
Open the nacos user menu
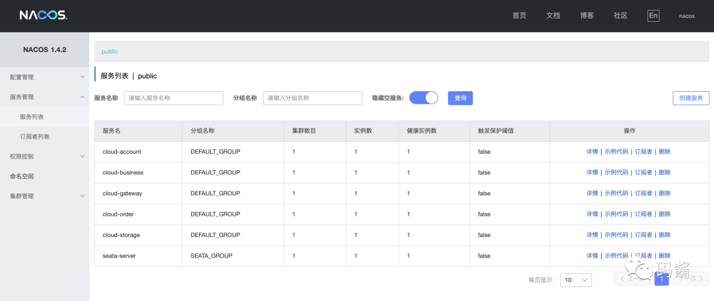(687, 16)
